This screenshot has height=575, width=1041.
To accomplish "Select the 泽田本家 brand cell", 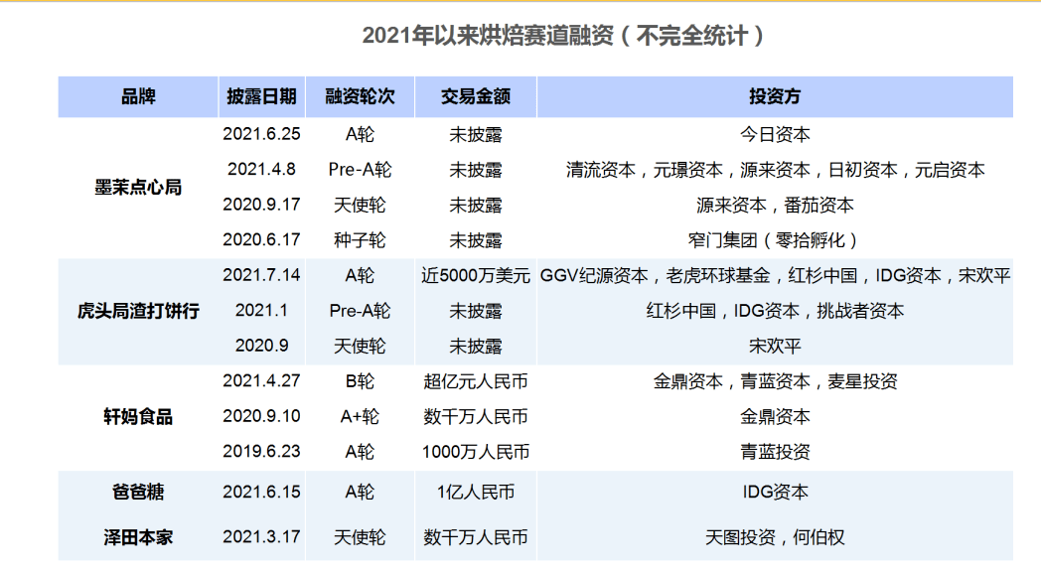I will point(138,537).
